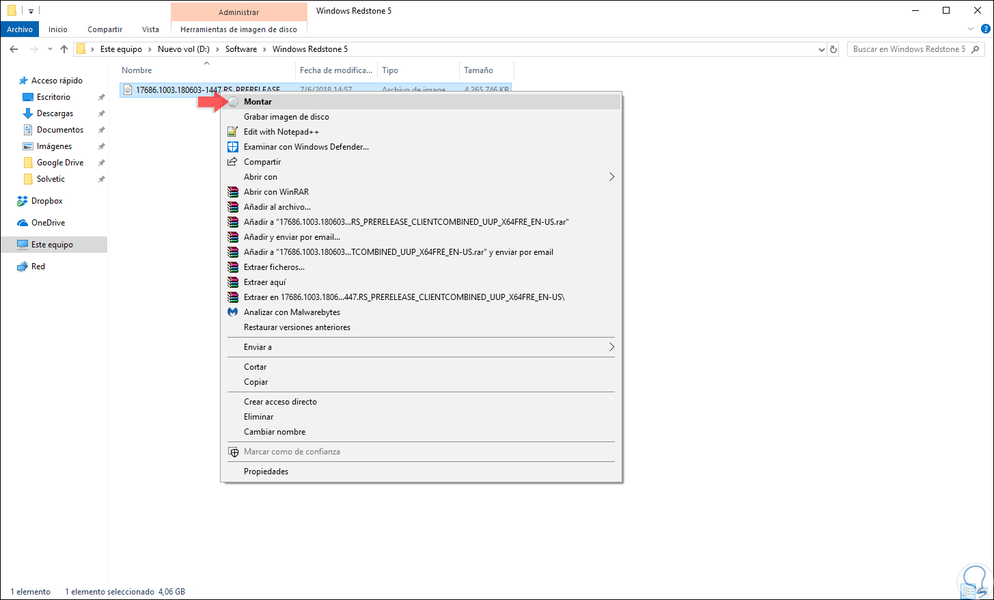Go up one folder level arrow

tap(64, 49)
